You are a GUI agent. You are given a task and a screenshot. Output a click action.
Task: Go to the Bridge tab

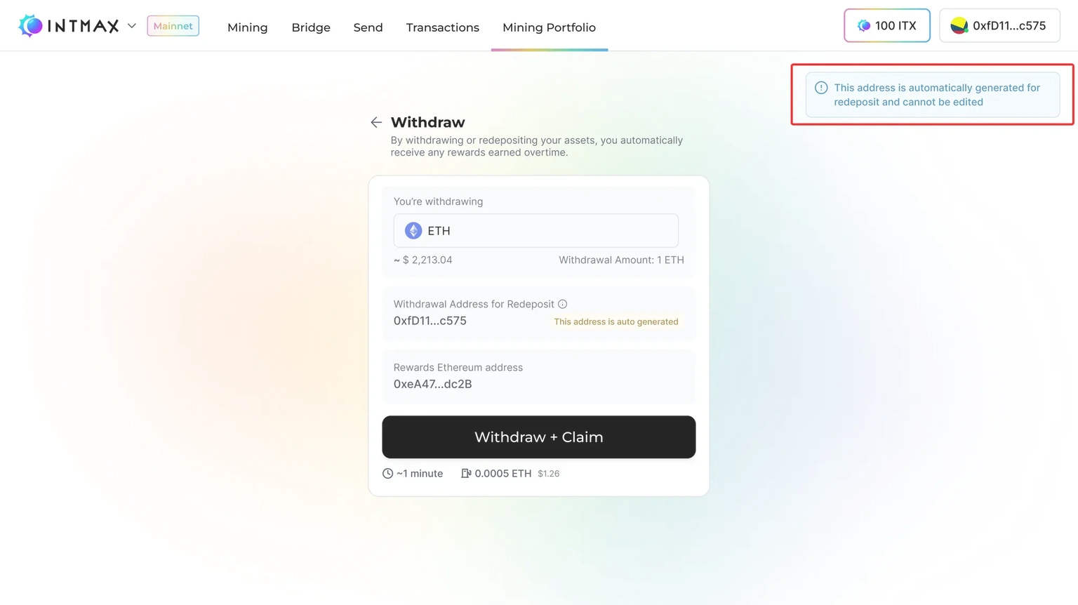click(x=311, y=27)
